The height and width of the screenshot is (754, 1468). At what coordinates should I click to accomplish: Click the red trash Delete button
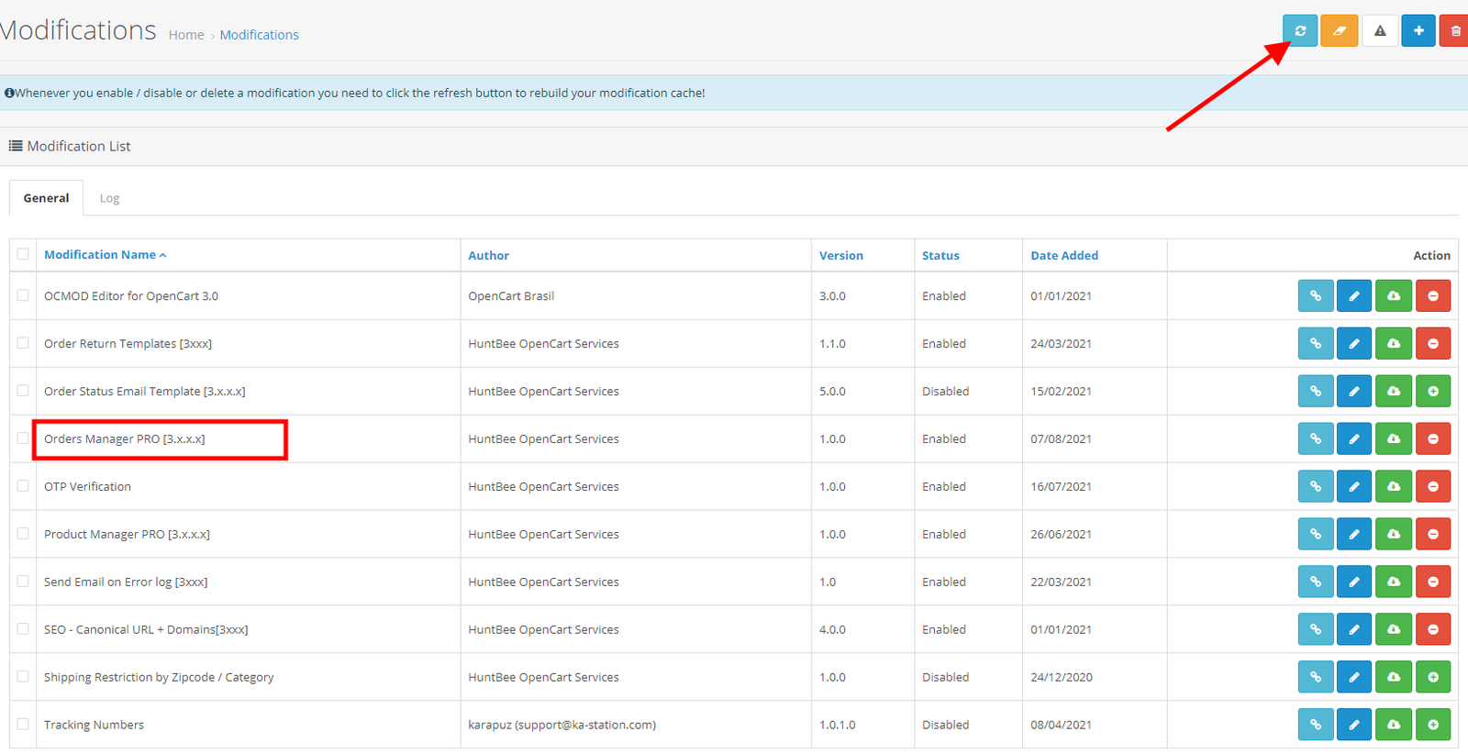pos(1455,30)
